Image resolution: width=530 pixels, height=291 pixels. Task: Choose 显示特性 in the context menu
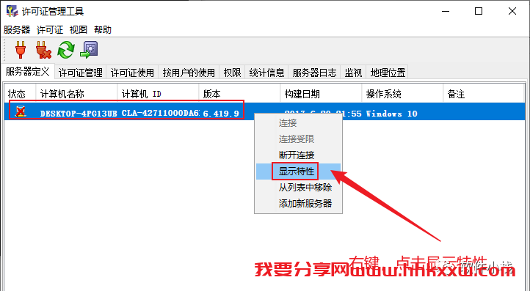tap(298, 172)
